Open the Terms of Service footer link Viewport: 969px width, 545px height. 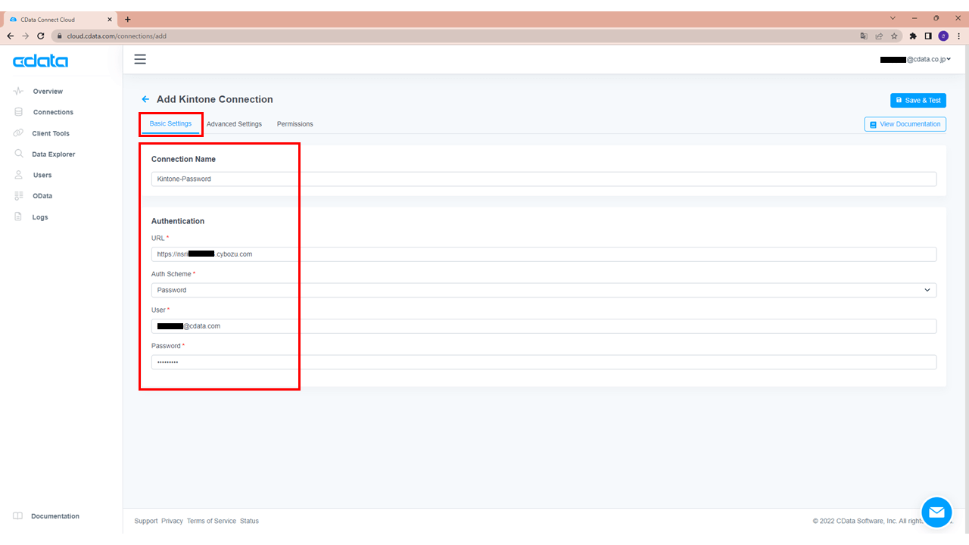211,521
